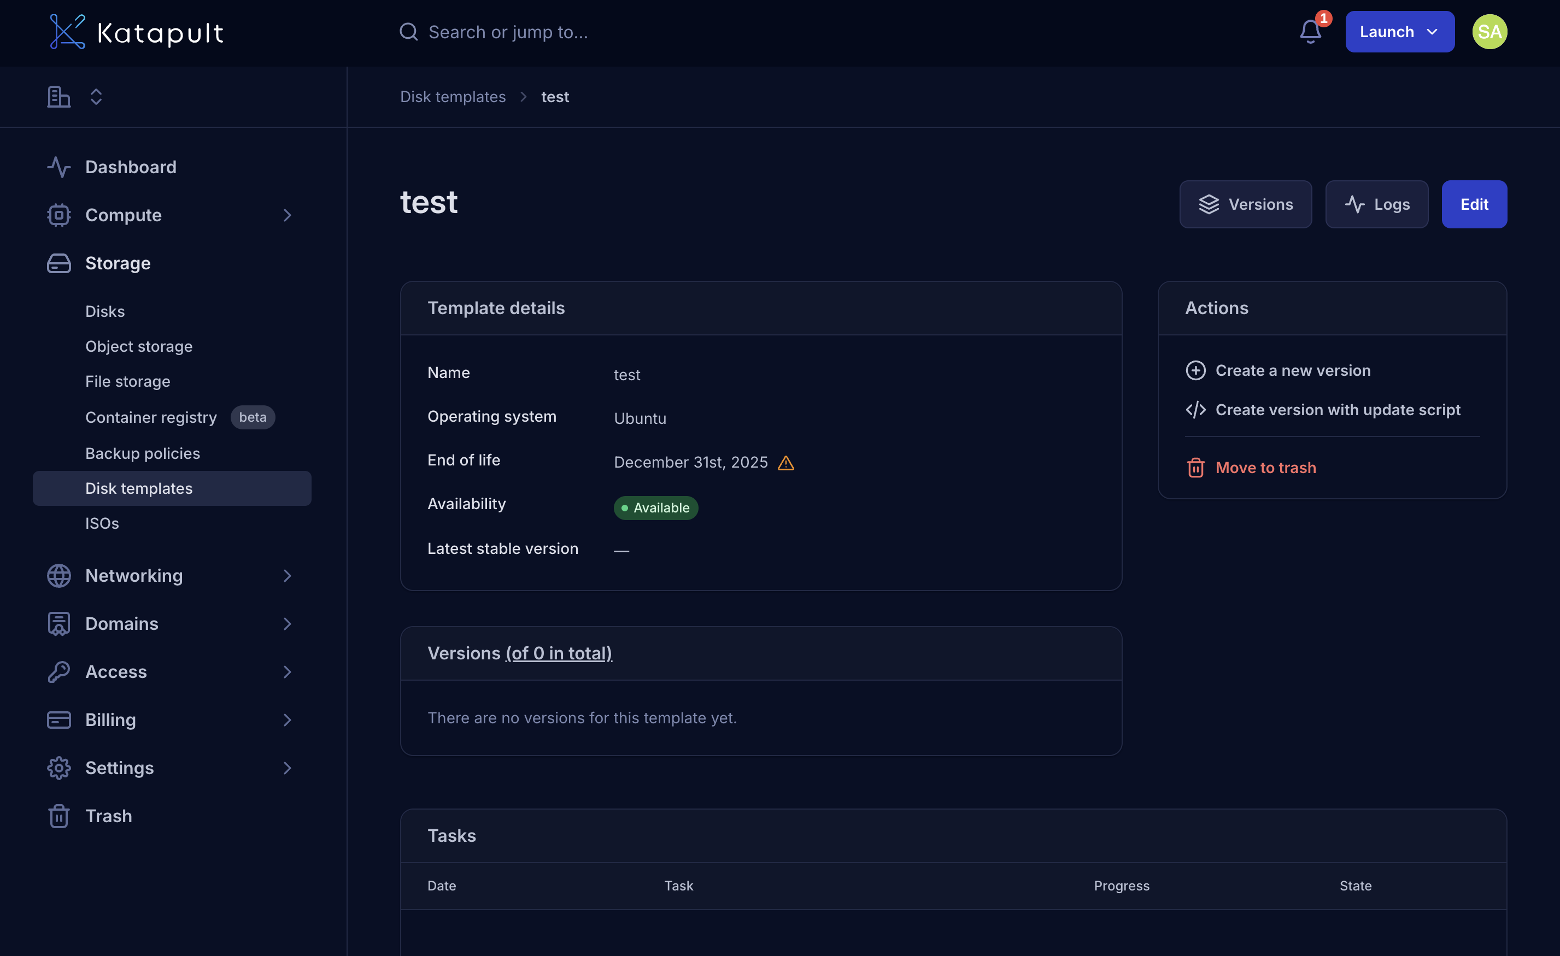This screenshot has height=956, width=1560.
Task: Go to Object storage
Action: (139, 346)
